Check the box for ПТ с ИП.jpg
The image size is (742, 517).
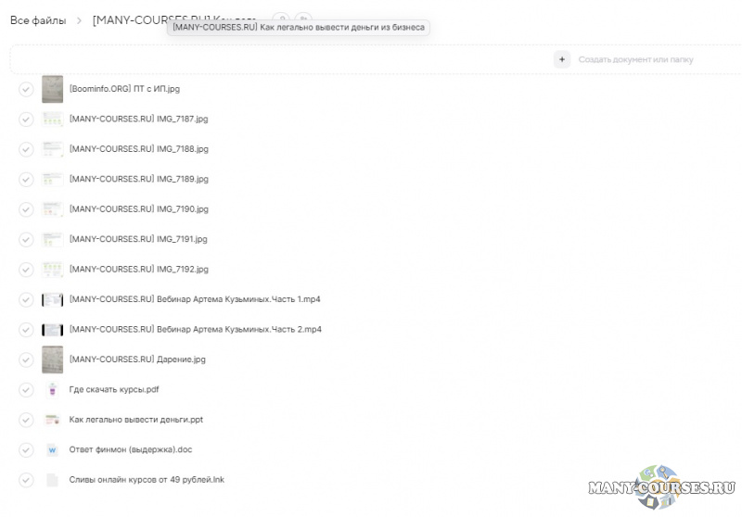[26, 89]
